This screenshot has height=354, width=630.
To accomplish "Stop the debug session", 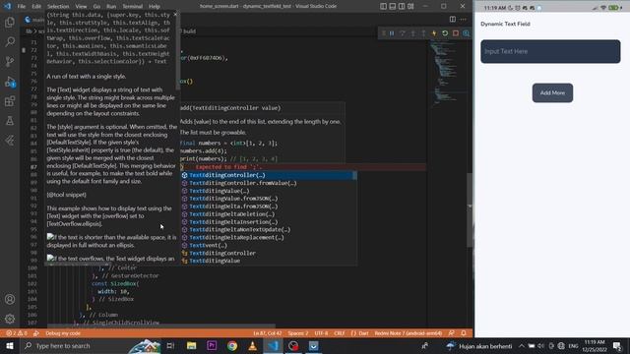I will point(455,33).
